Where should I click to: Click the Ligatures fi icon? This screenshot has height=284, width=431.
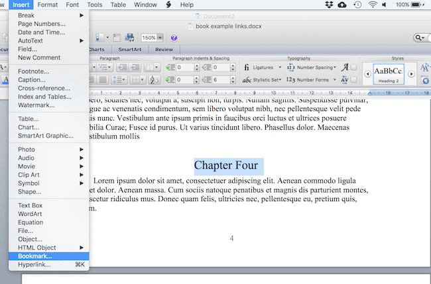pyautogui.click(x=247, y=68)
